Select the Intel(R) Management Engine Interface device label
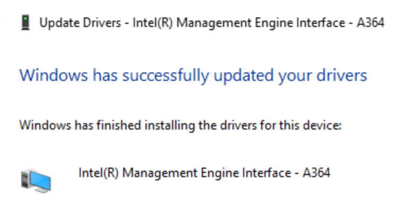Screen dimensions: 413x221 204,172
